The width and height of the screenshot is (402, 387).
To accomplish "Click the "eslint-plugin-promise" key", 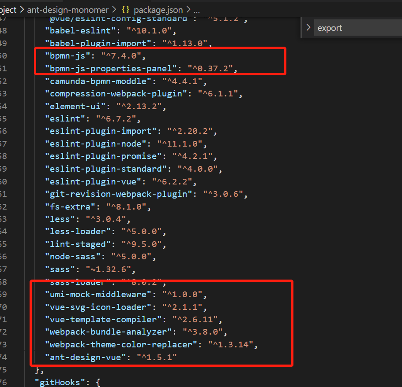I will click(103, 156).
